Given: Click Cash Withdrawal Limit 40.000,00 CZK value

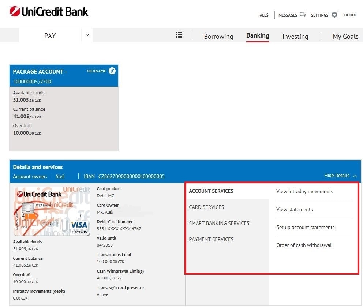Looking at the screenshot, I should click(109, 278).
